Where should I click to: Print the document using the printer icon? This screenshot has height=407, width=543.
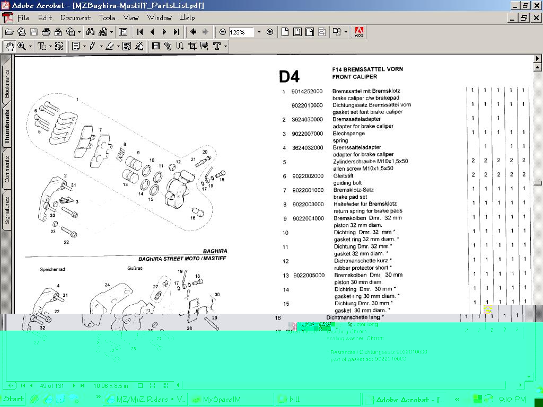click(x=46, y=32)
